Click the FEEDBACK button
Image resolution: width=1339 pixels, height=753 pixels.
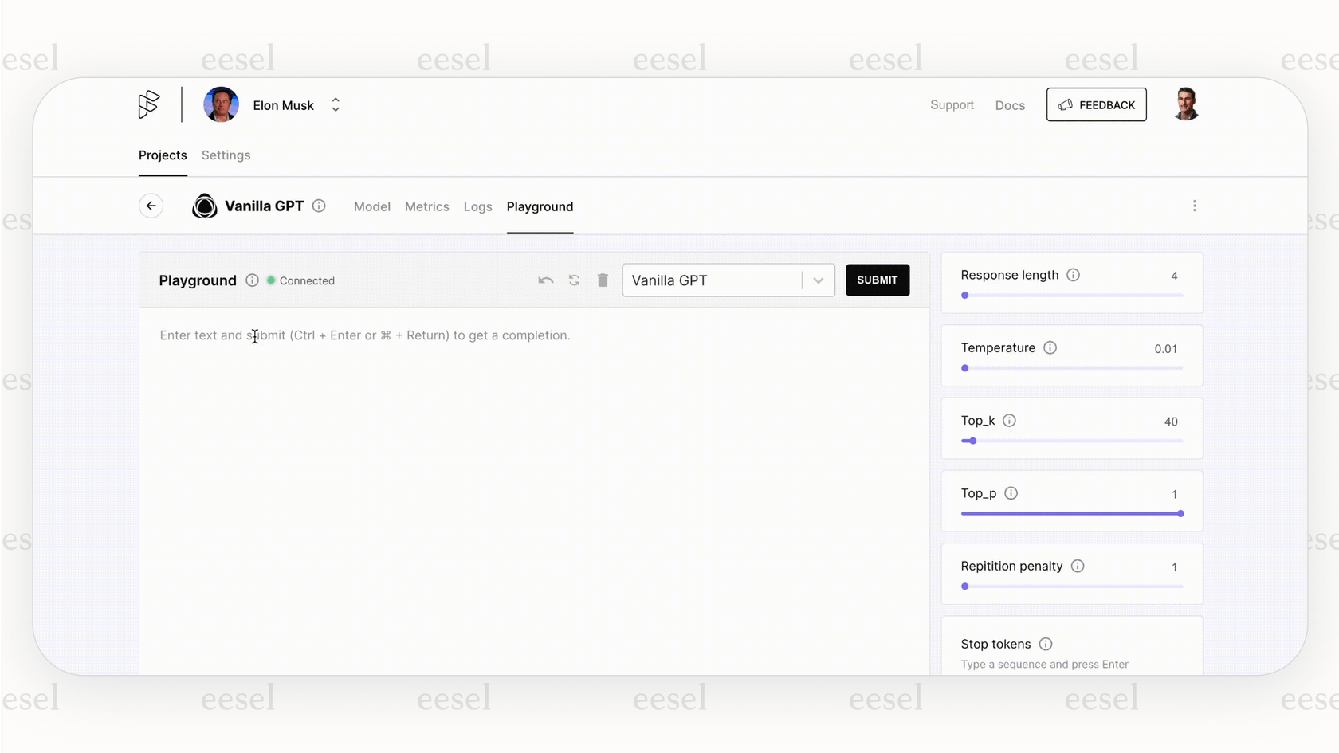(1096, 105)
